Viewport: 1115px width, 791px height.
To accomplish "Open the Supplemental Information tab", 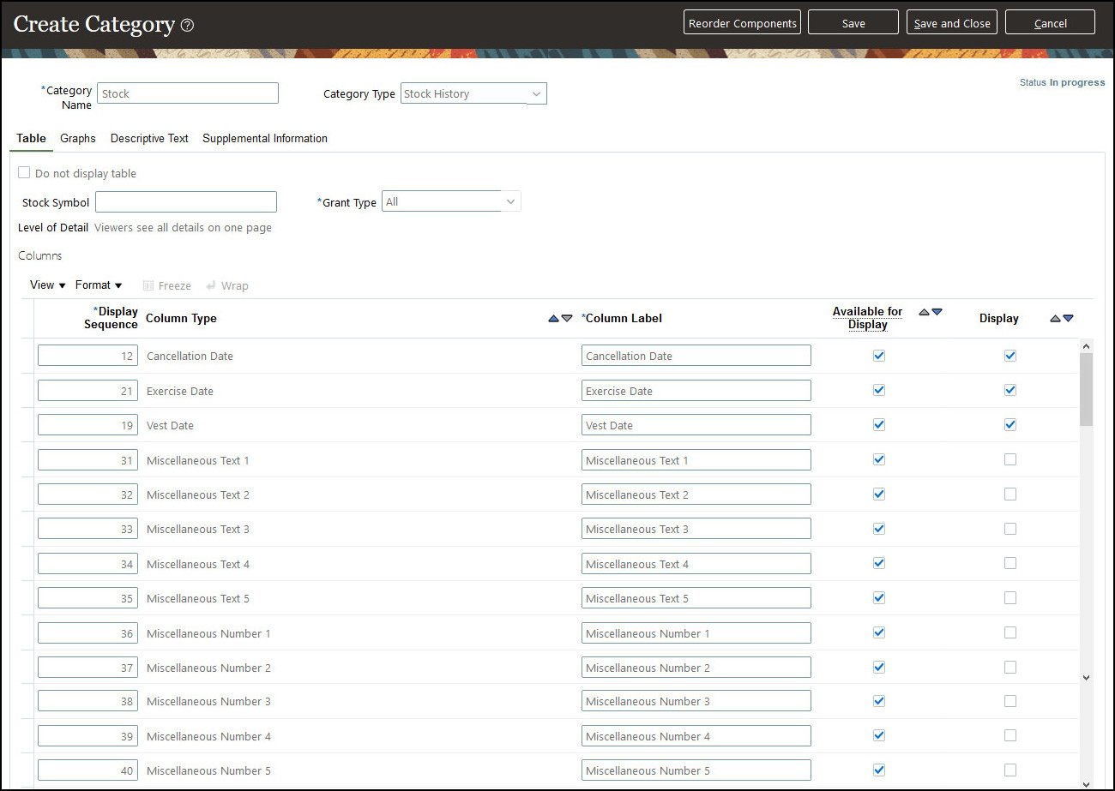I will 265,138.
